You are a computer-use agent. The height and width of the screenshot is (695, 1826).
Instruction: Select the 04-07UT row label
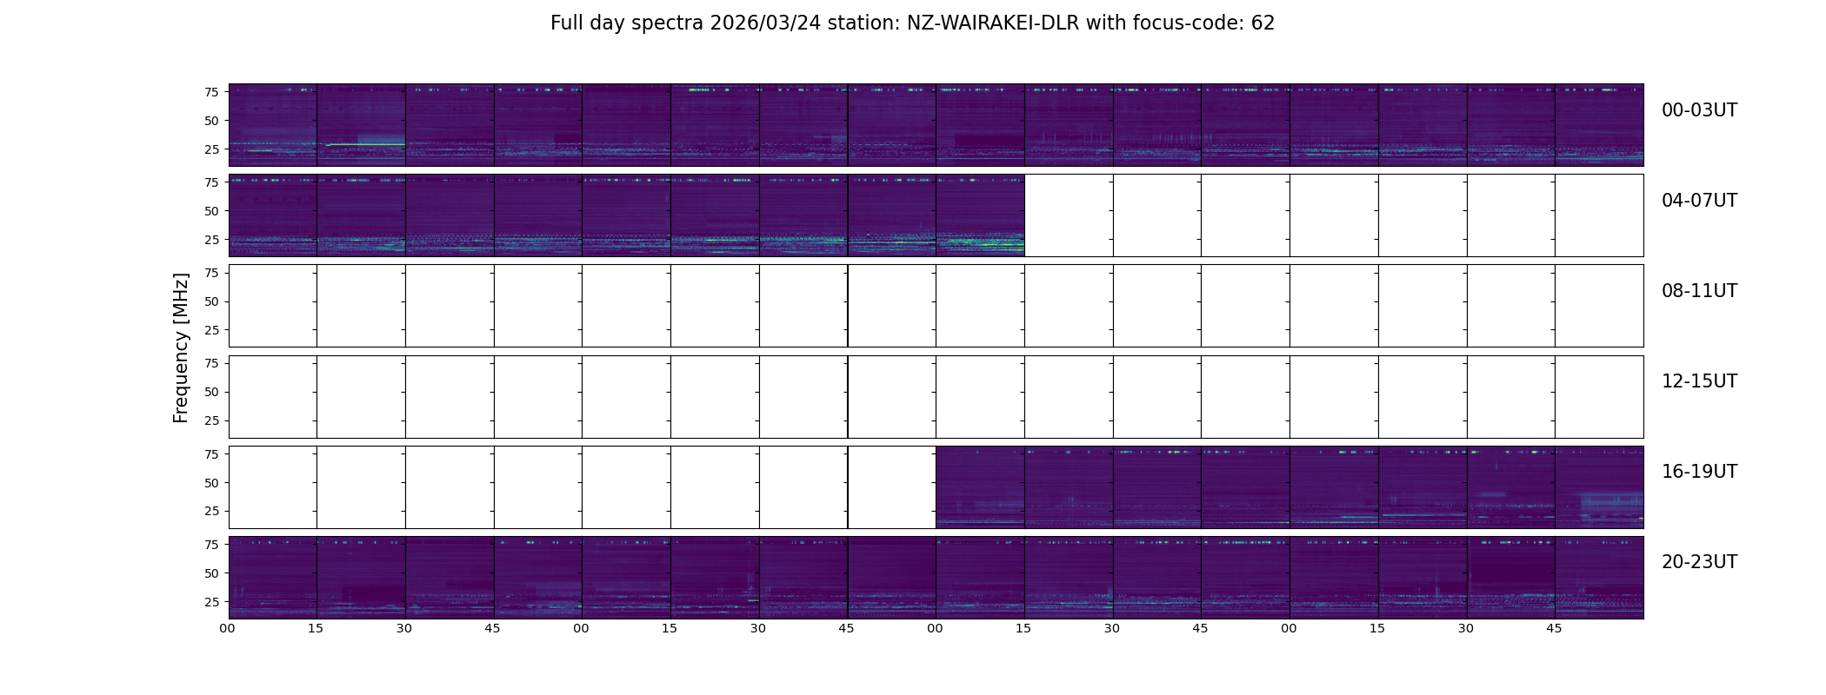[x=1699, y=201]
